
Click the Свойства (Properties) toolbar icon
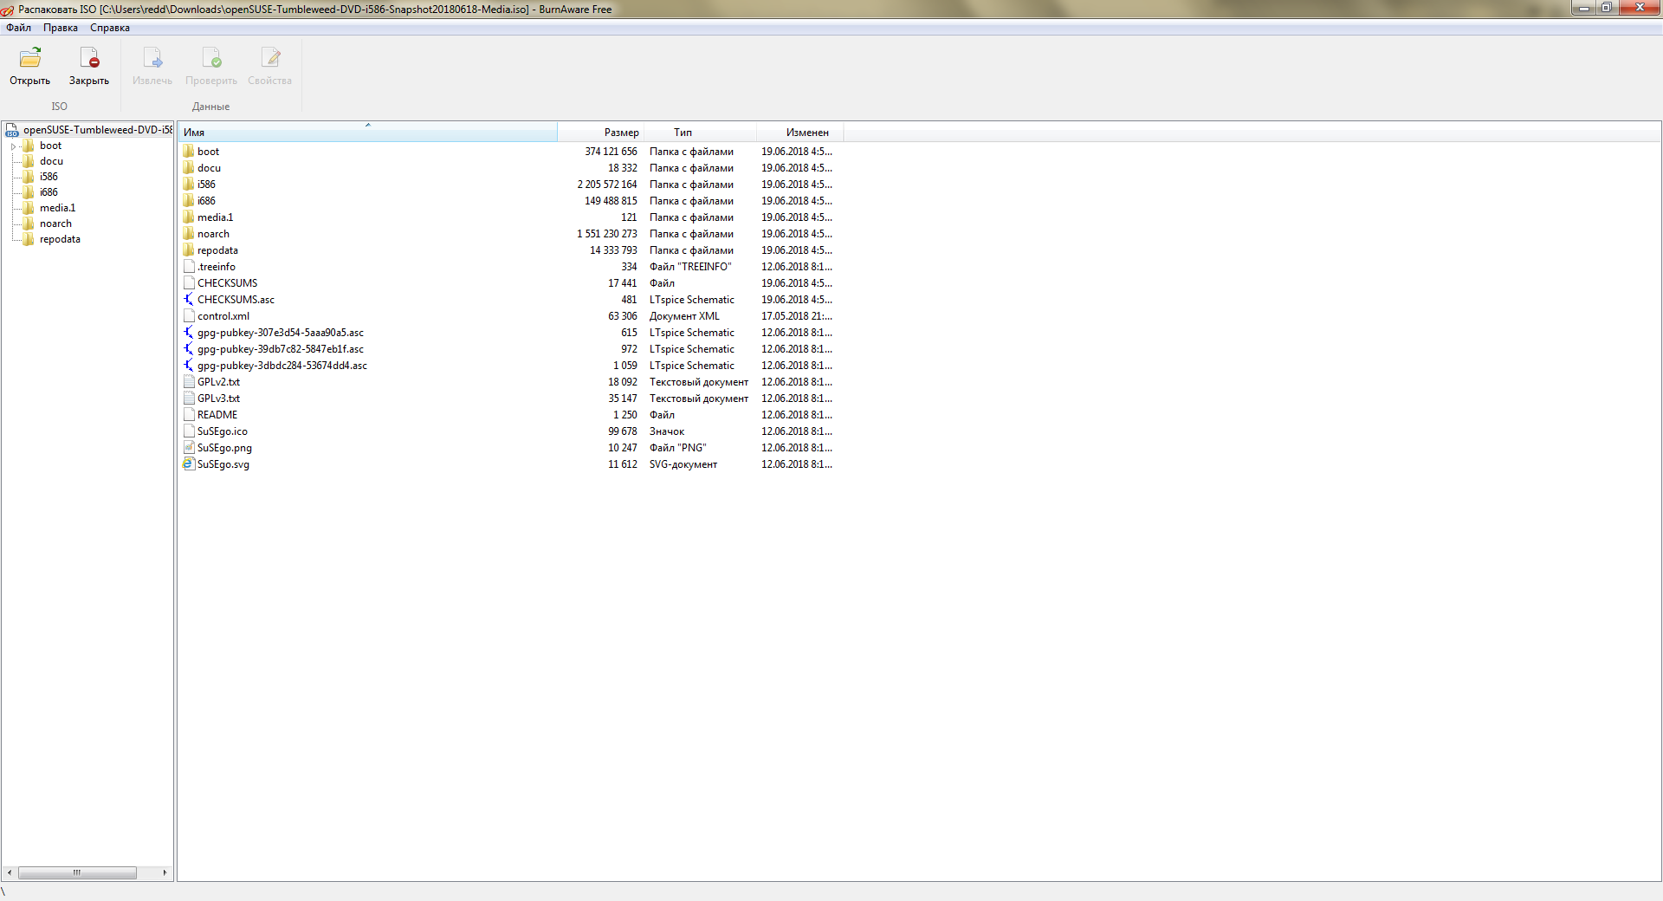pyautogui.click(x=270, y=59)
